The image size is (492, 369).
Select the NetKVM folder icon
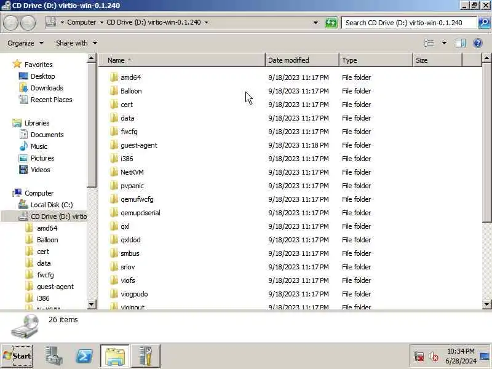114,172
